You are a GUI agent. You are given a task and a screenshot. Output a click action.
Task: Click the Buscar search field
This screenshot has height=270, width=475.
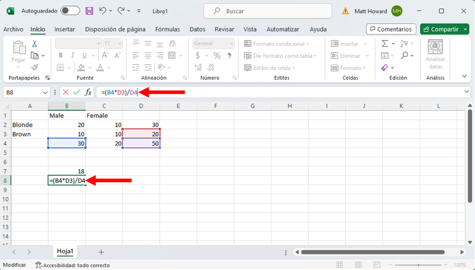pyautogui.click(x=268, y=11)
